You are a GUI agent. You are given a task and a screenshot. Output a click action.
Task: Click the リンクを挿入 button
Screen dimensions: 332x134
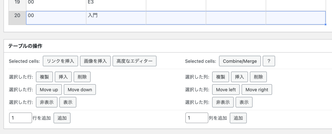(60, 61)
